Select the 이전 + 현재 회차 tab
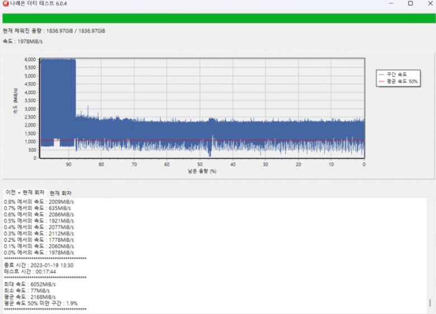 click(25, 193)
